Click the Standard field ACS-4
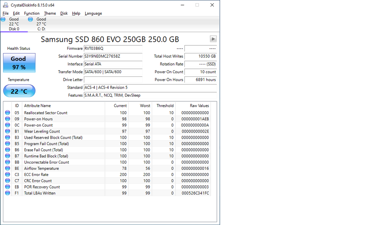 [x=150, y=87]
